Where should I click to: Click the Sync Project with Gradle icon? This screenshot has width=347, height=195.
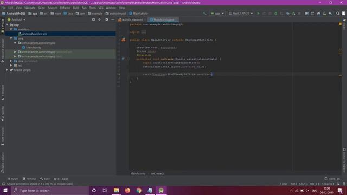pyautogui.click(x=318, y=14)
